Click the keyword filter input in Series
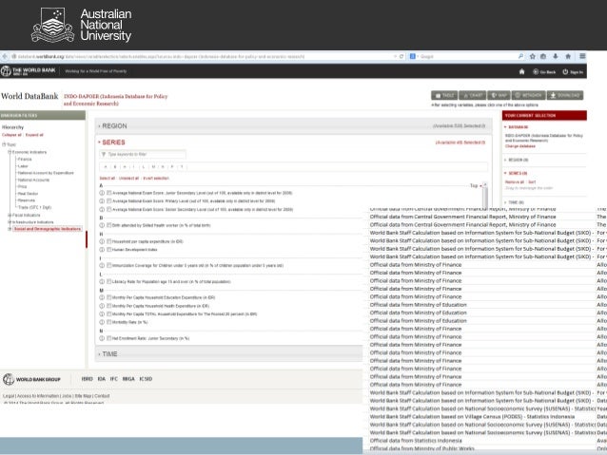The image size is (607, 455). point(143,154)
